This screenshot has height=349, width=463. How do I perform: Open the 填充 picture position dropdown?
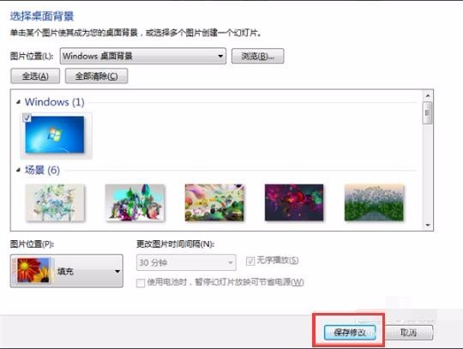click(x=67, y=271)
